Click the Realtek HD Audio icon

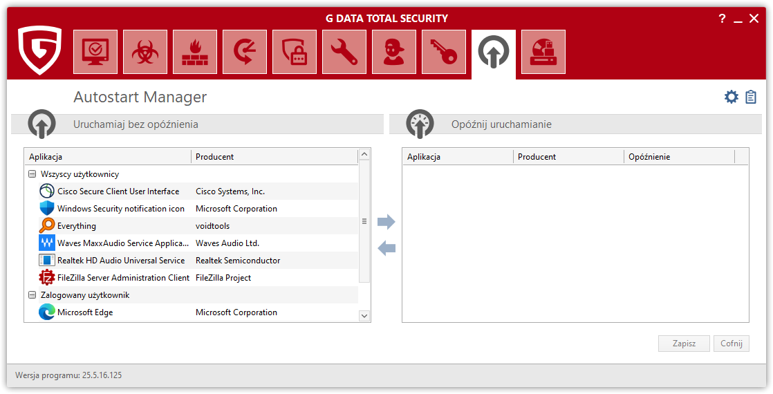point(47,261)
